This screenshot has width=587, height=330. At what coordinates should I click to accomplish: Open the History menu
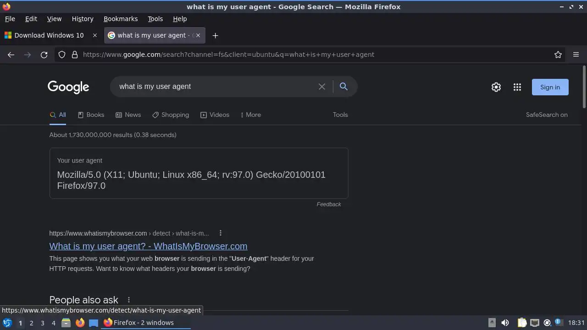click(x=83, y=19)
